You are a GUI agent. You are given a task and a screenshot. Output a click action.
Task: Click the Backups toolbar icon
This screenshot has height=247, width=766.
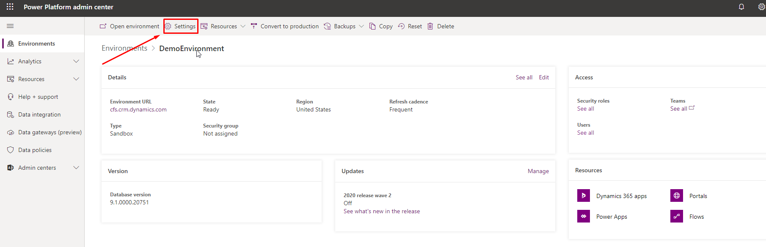tap(328, 26)
